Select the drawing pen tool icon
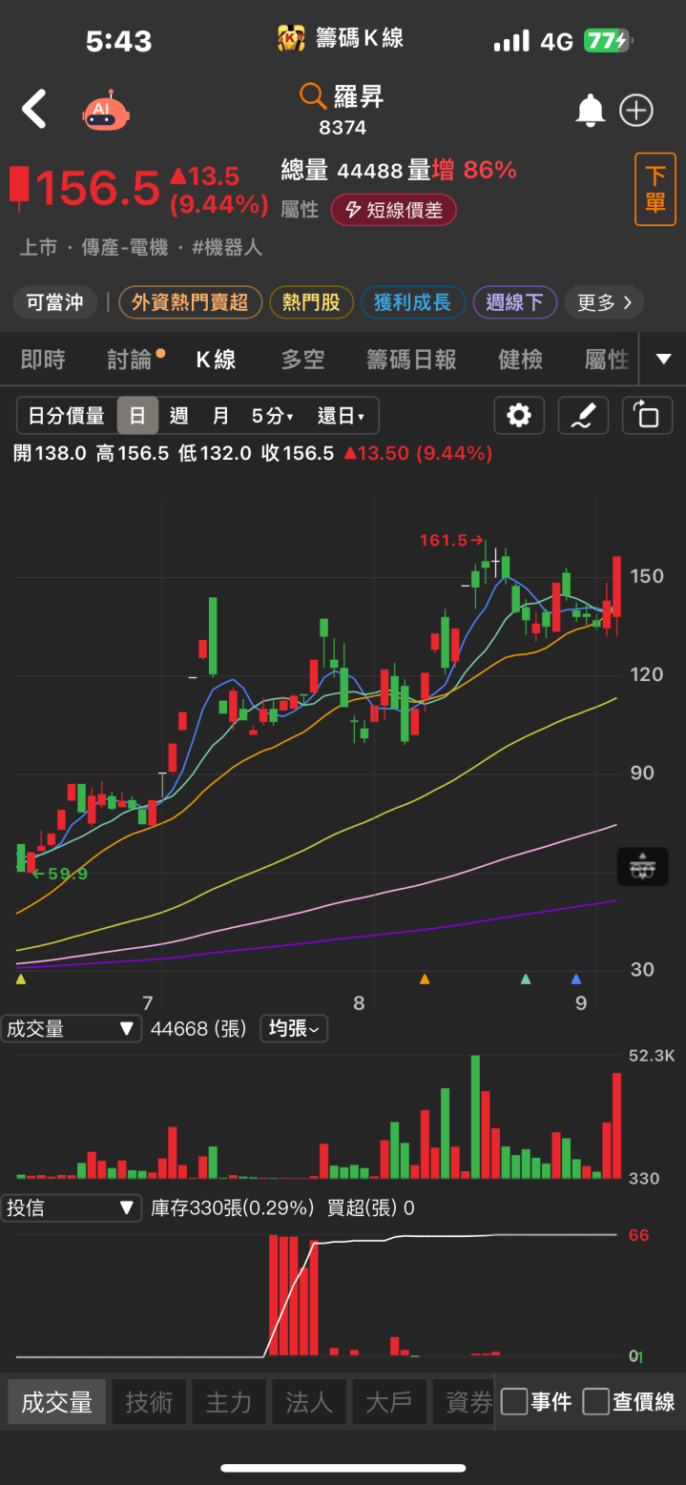Image resolution: width=686 pixels, height=1485 pixels. (583, 416)
